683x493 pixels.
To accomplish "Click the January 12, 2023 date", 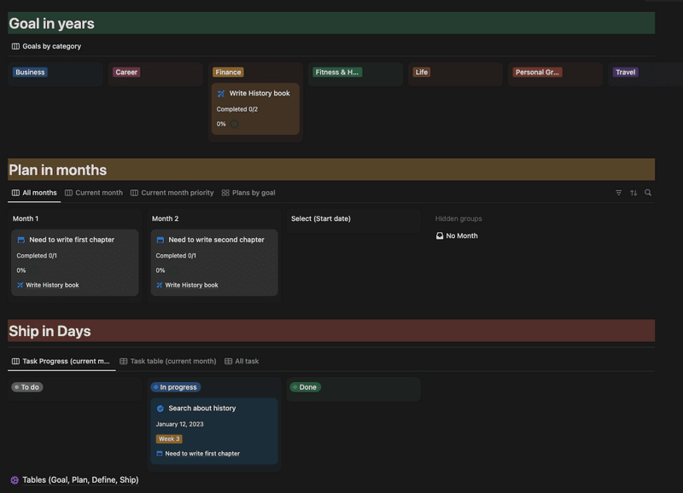I will pyautogui.click(x=179, y=424).
